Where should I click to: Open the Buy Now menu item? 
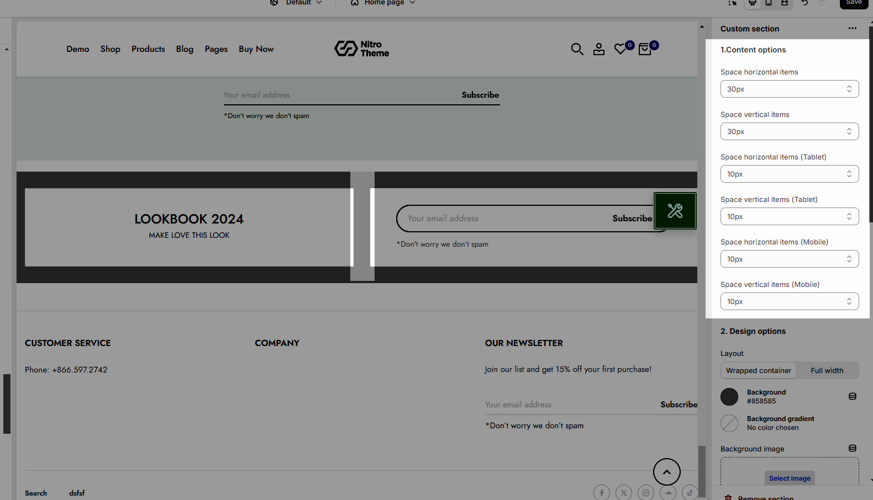256,49
